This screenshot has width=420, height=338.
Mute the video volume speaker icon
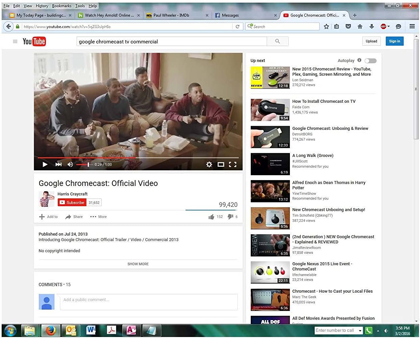[70, 165]
